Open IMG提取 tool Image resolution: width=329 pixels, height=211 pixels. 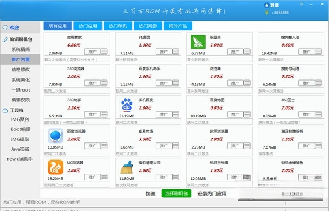[x=20, y=139]
